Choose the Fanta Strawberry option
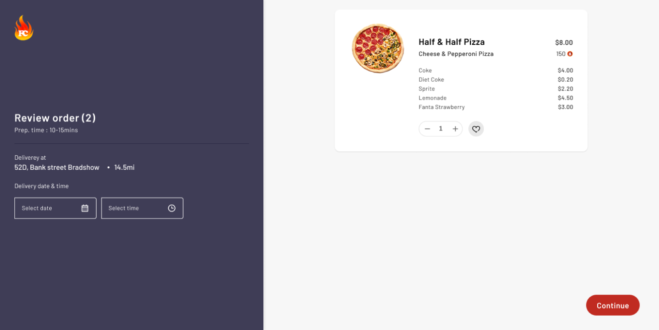This screenshot has width=659, height=330. click(x=441, y=107)
